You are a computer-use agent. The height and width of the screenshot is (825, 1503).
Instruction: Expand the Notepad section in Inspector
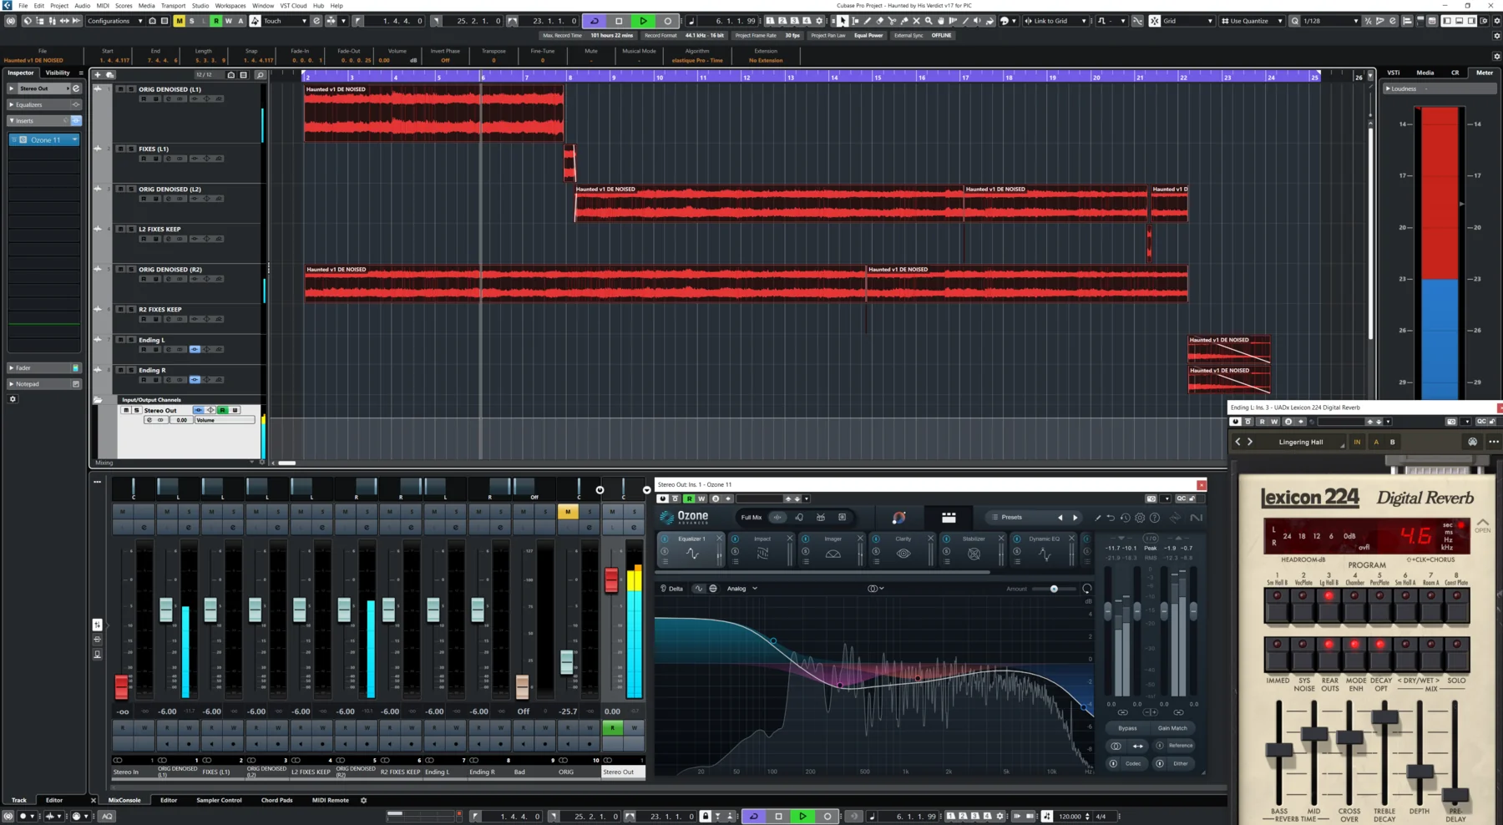tap(43, 384)
